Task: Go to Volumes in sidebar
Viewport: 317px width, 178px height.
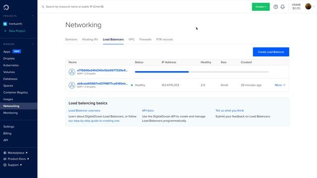Action: tap(9, 72)
